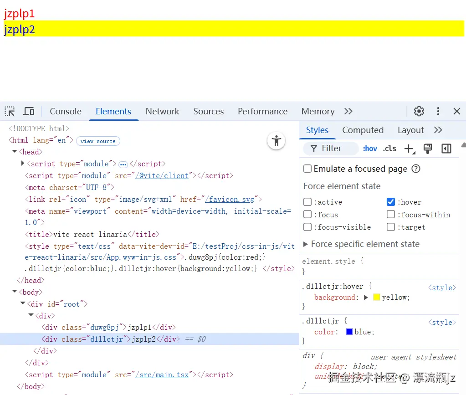Click the yellow background color swatch

[376, 297]
